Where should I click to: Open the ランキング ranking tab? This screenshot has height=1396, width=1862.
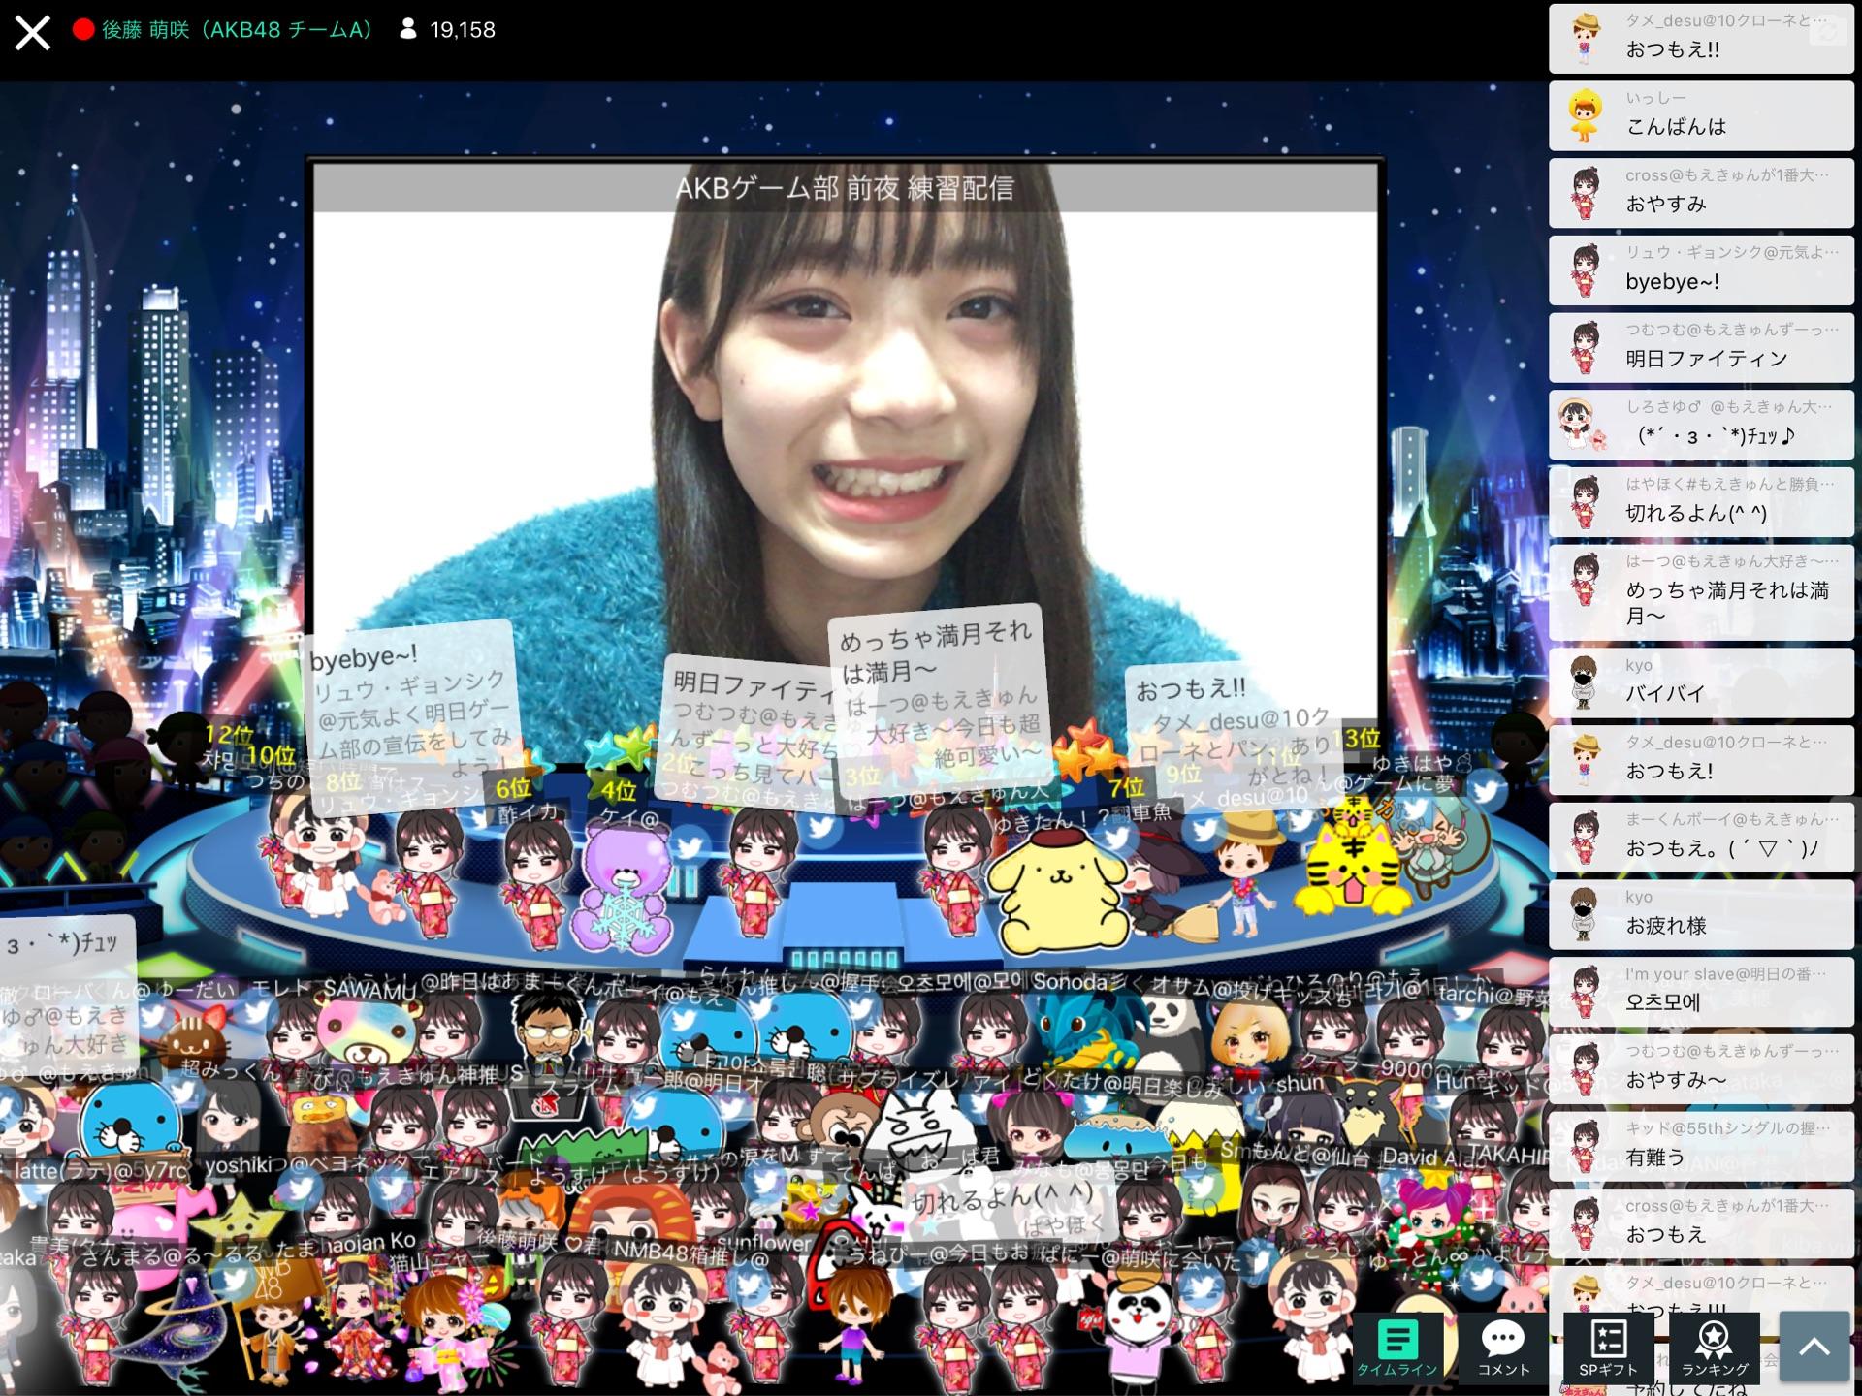1715,1348
